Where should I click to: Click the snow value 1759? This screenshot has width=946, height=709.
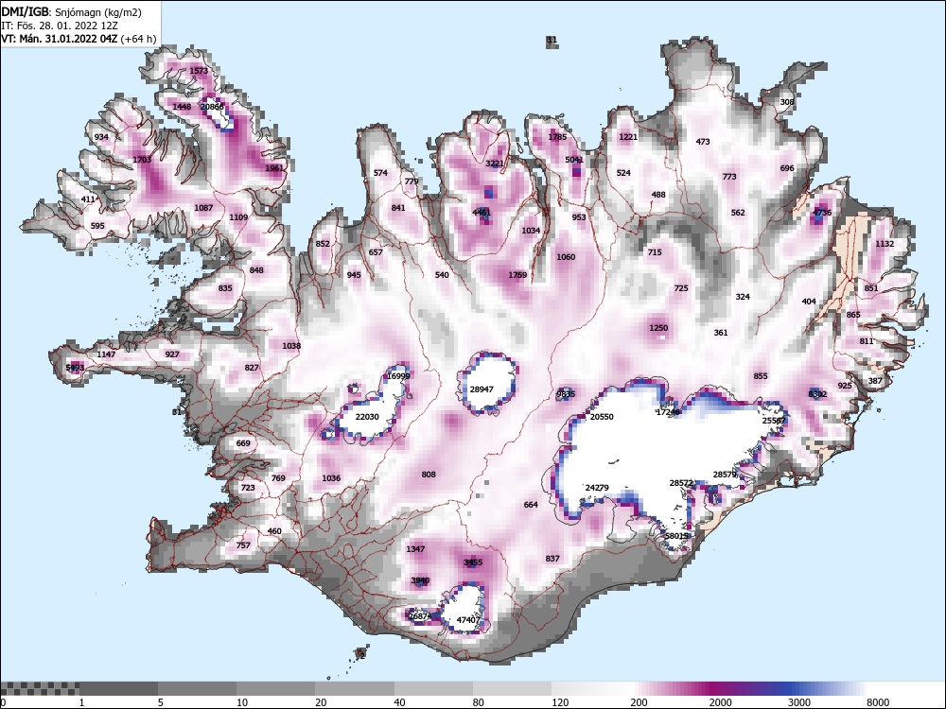517,275
